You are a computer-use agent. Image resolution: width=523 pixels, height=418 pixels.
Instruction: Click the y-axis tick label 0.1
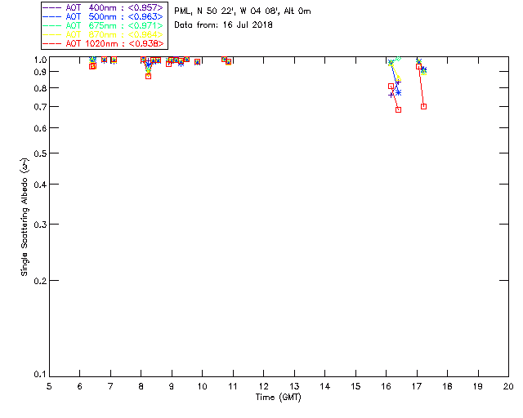(40, 375)
